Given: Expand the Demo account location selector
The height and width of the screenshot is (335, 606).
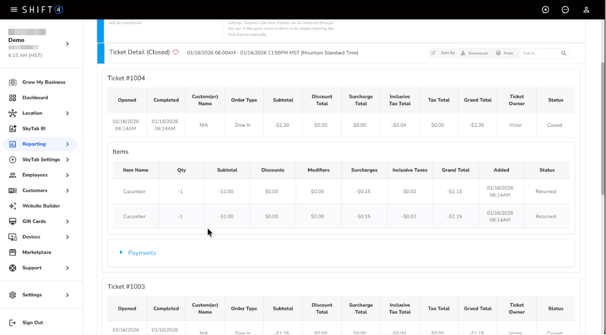Looking at the screenshot, I should coord(67,43).
